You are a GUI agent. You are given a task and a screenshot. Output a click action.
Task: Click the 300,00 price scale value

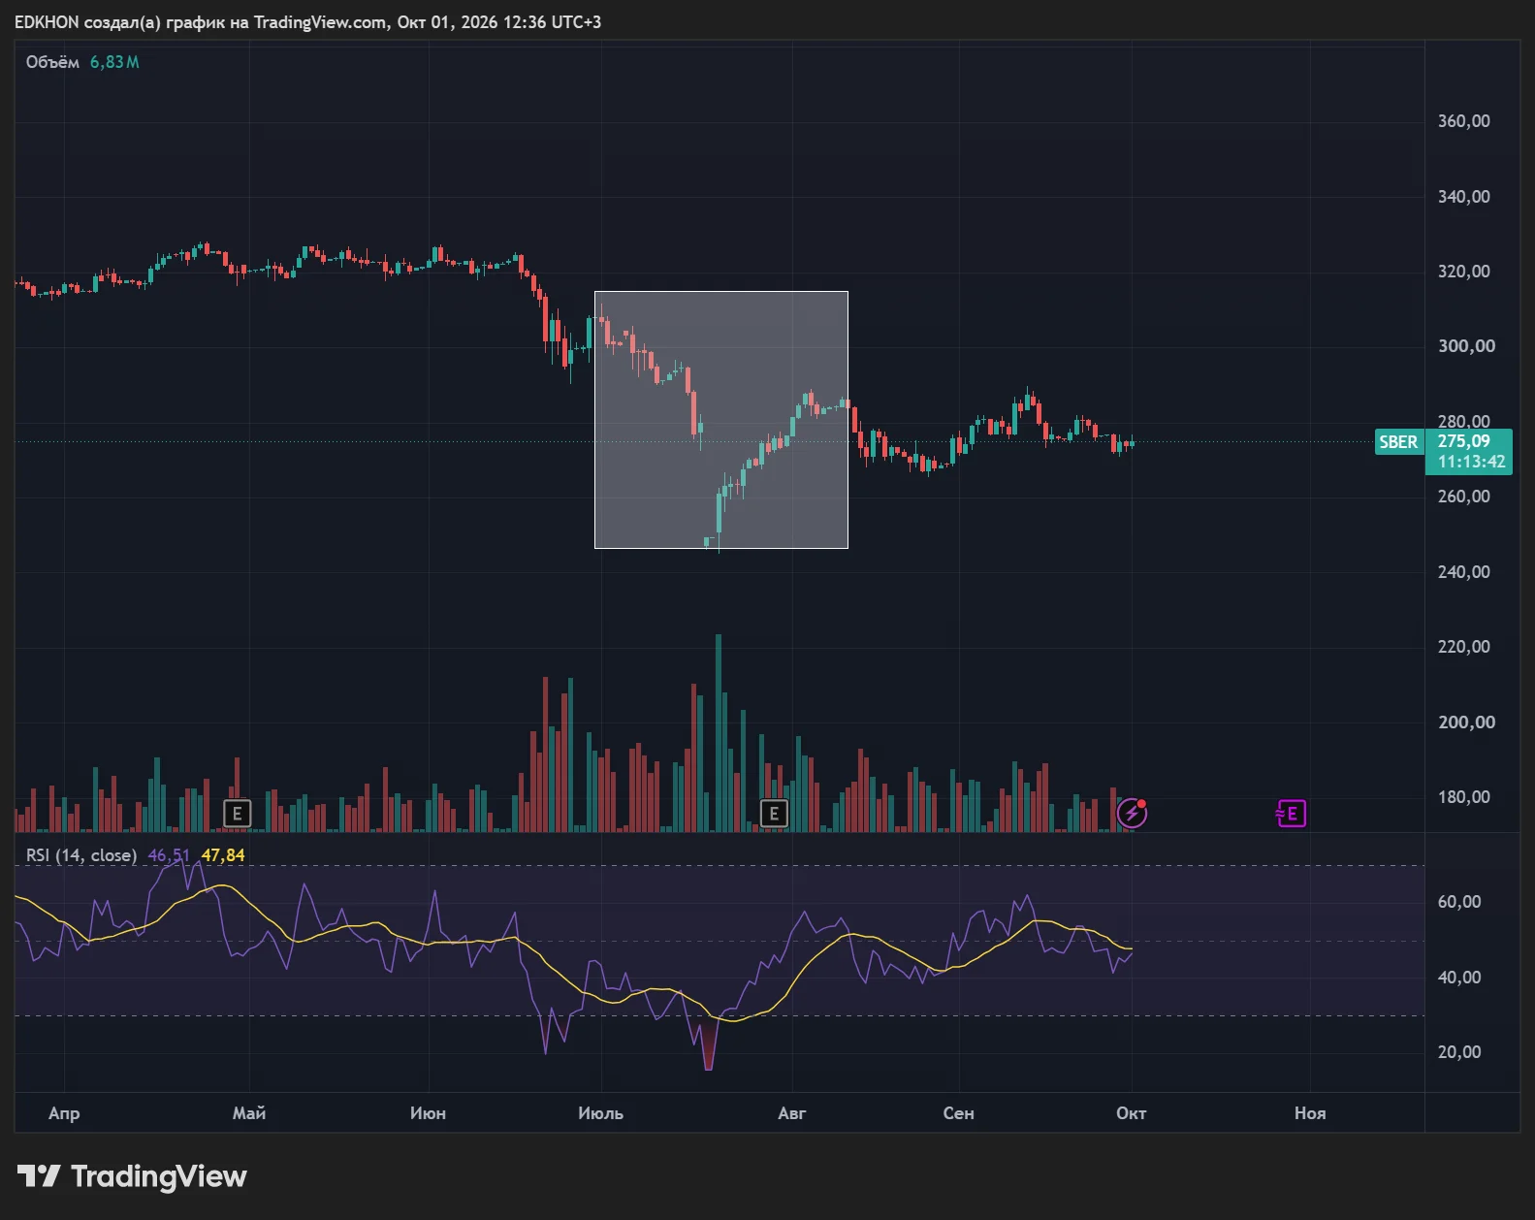pyautogui.click(x=1466, y=346)
